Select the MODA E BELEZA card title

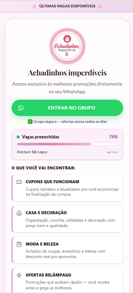pos(42,244)
